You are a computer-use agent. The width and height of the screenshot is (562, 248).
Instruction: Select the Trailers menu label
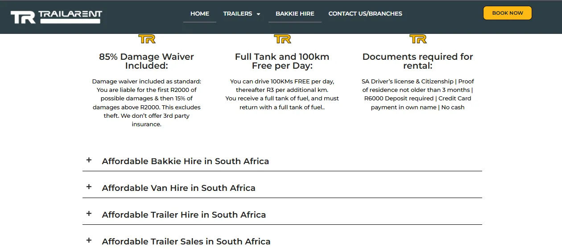click(237, 13)
